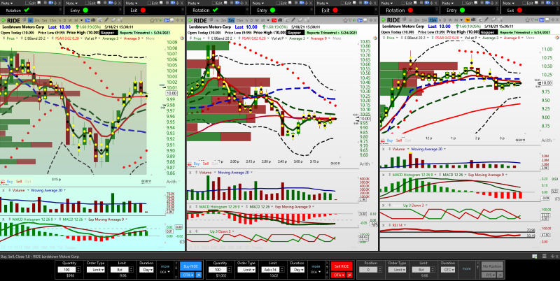
Task: Click the calendar icon in left chart toolbar
Action: pos(99,20)
